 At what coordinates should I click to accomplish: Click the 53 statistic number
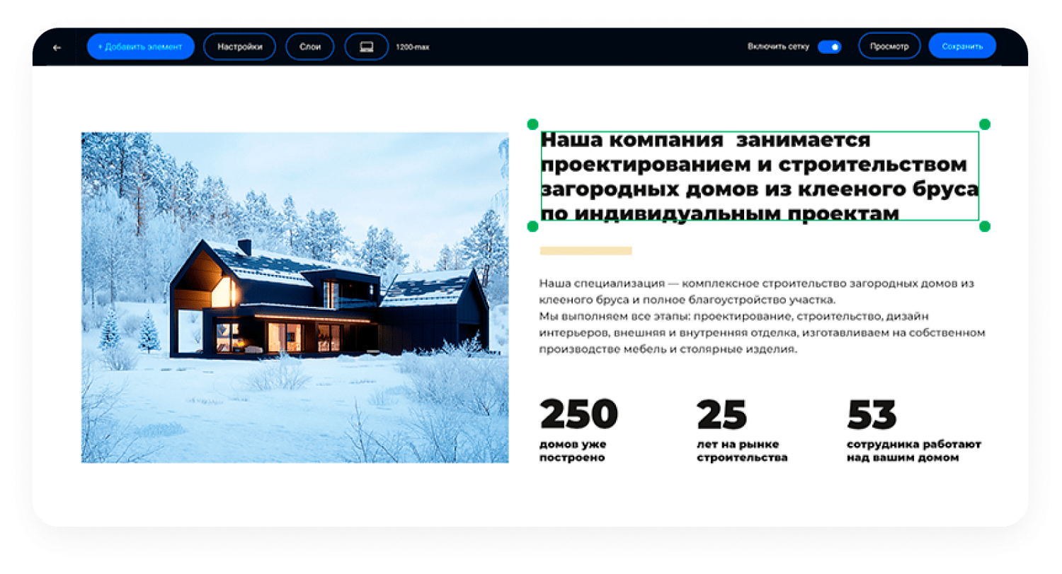click(872, 413)
